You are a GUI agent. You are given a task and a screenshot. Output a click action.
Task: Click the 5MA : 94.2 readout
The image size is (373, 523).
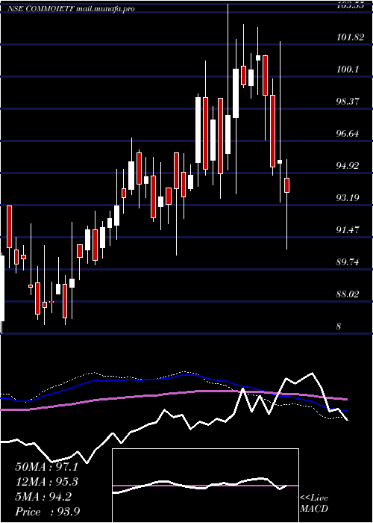coord(43,497)
